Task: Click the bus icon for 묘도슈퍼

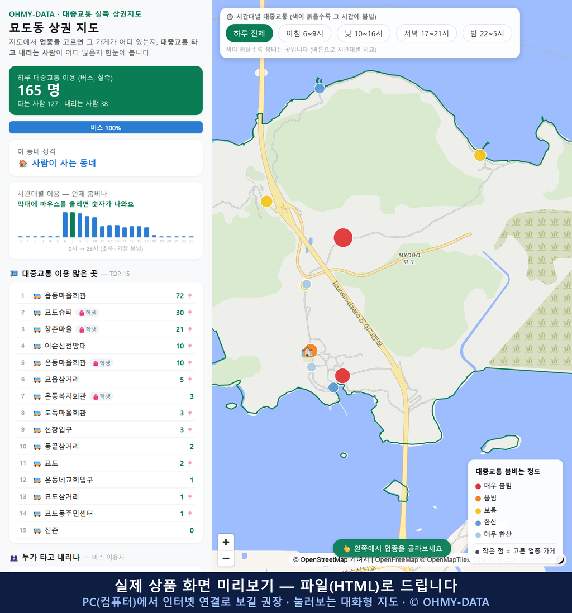Action: click(37, 313)
